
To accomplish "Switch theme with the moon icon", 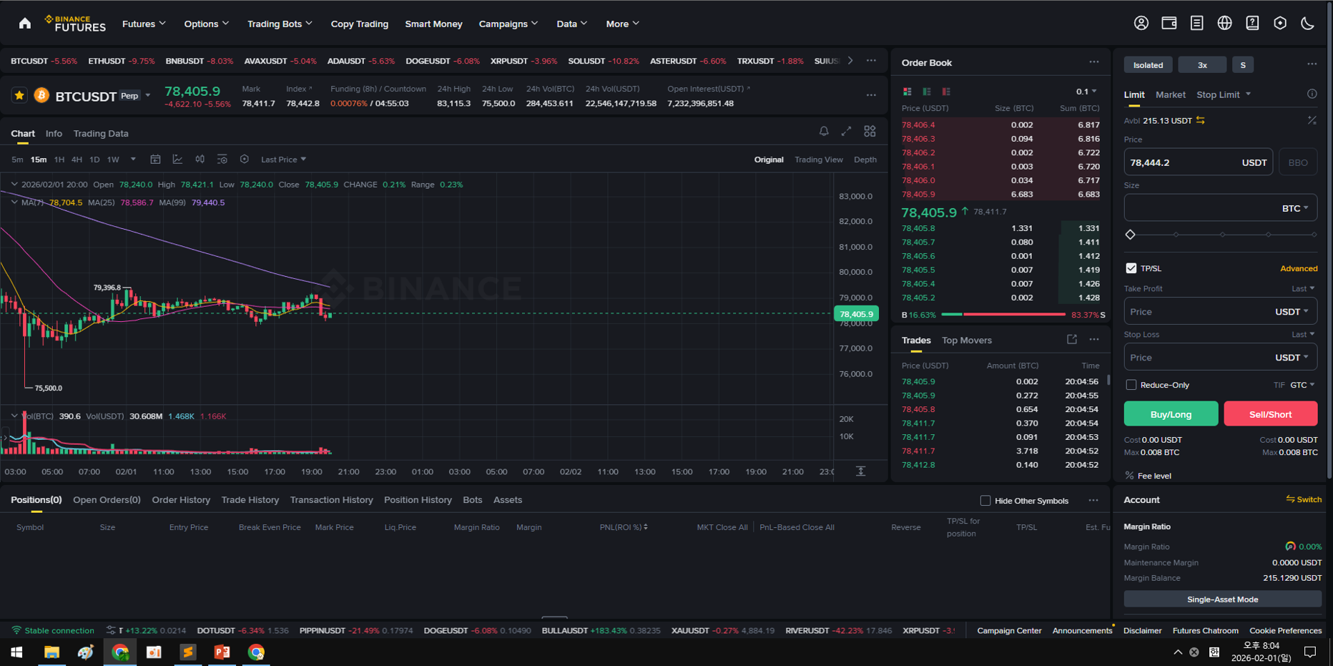I will [1307, 23].
